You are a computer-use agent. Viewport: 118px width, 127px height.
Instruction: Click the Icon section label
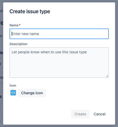(x=13, y=86)
